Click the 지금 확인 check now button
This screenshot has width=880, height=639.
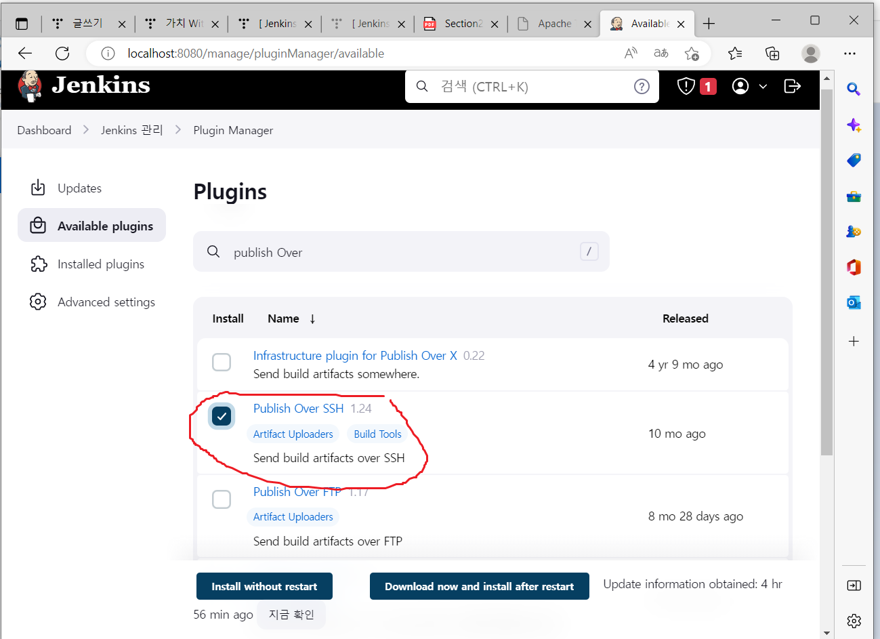point(291,615)
